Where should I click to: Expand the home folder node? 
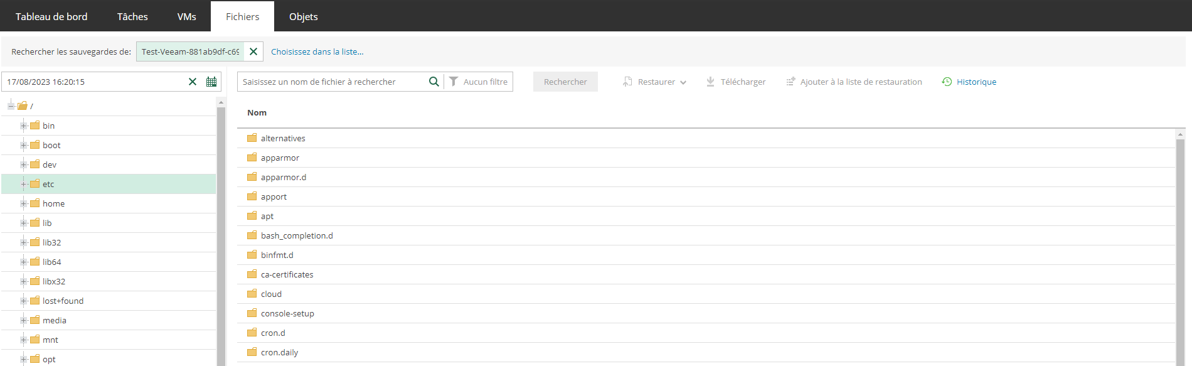[x=23, y=203]
